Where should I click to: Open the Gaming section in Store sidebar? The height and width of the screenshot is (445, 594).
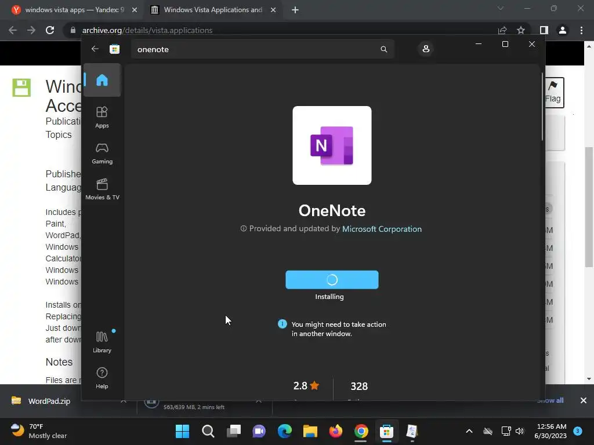(102, 153)
